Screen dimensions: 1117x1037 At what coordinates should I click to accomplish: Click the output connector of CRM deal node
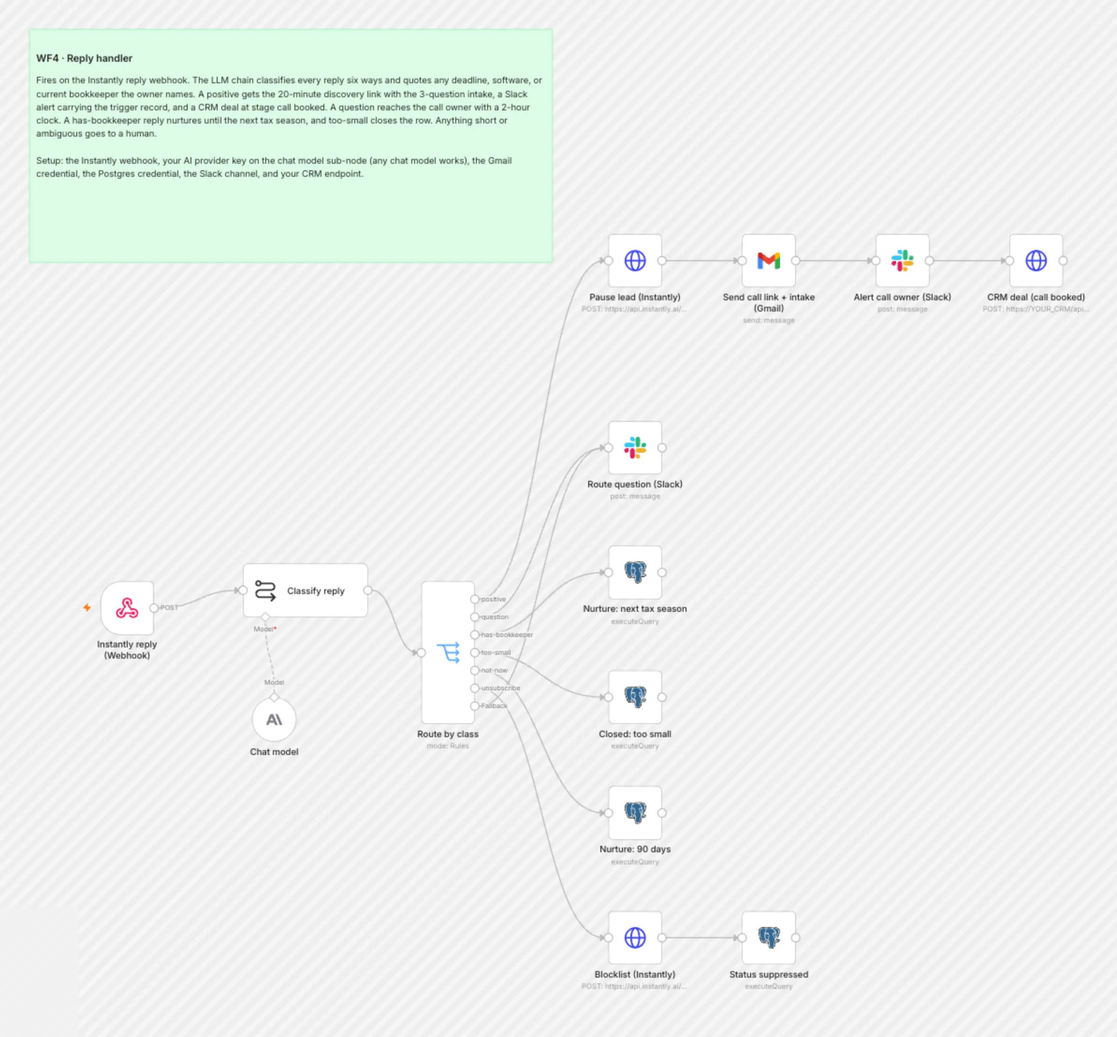point(1063,261)
